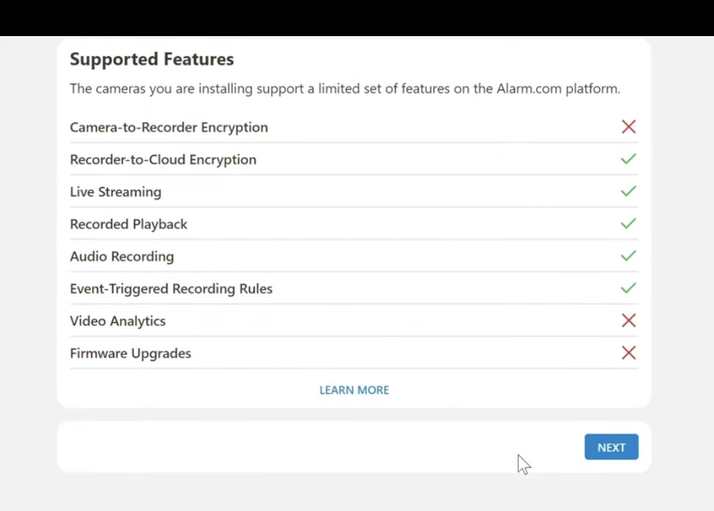
Task: Click the red X beside Video Analytics
Action: 628,321
